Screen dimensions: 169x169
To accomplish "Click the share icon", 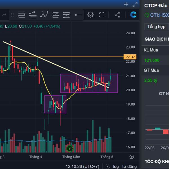I will click(117, 15).
